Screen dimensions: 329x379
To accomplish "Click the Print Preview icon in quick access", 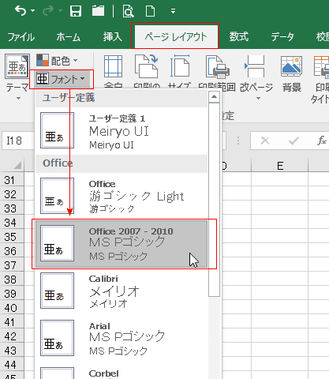I will 128,11.
